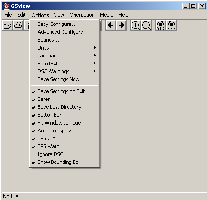Select Save Settings Now

tap(64, 79)
